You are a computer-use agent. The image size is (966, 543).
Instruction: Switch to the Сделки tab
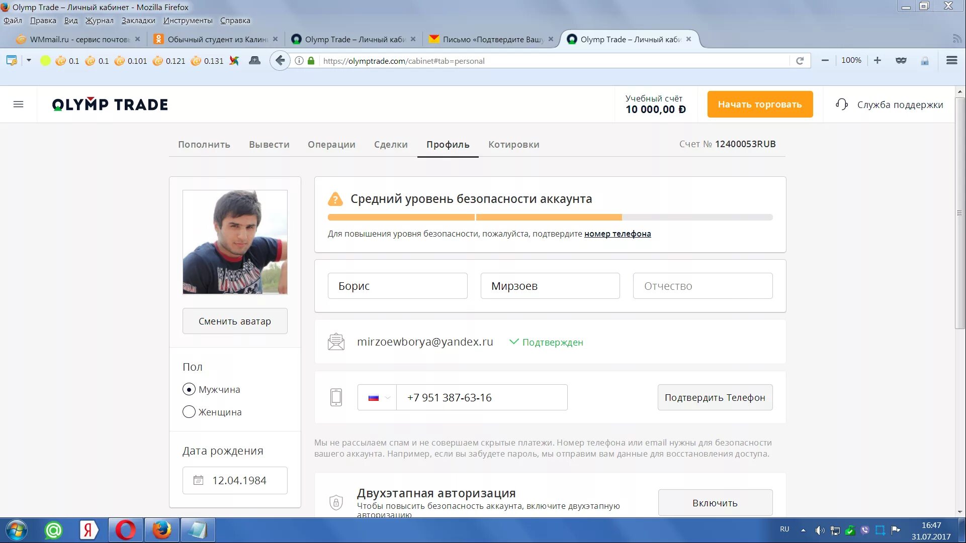coord(391,144)
